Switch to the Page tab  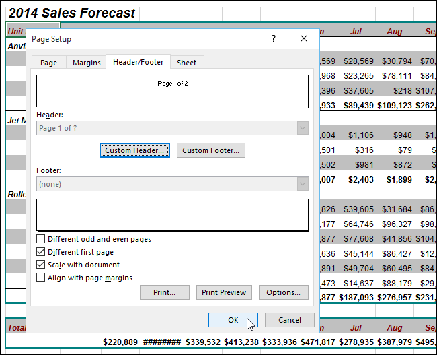(48, 62)
